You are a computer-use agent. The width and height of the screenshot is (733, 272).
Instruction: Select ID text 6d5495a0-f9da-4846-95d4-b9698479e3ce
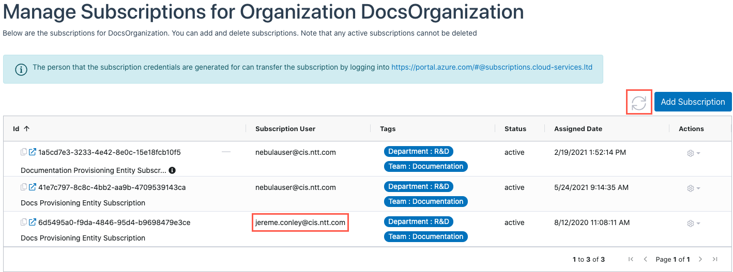(x=114, y=222)
